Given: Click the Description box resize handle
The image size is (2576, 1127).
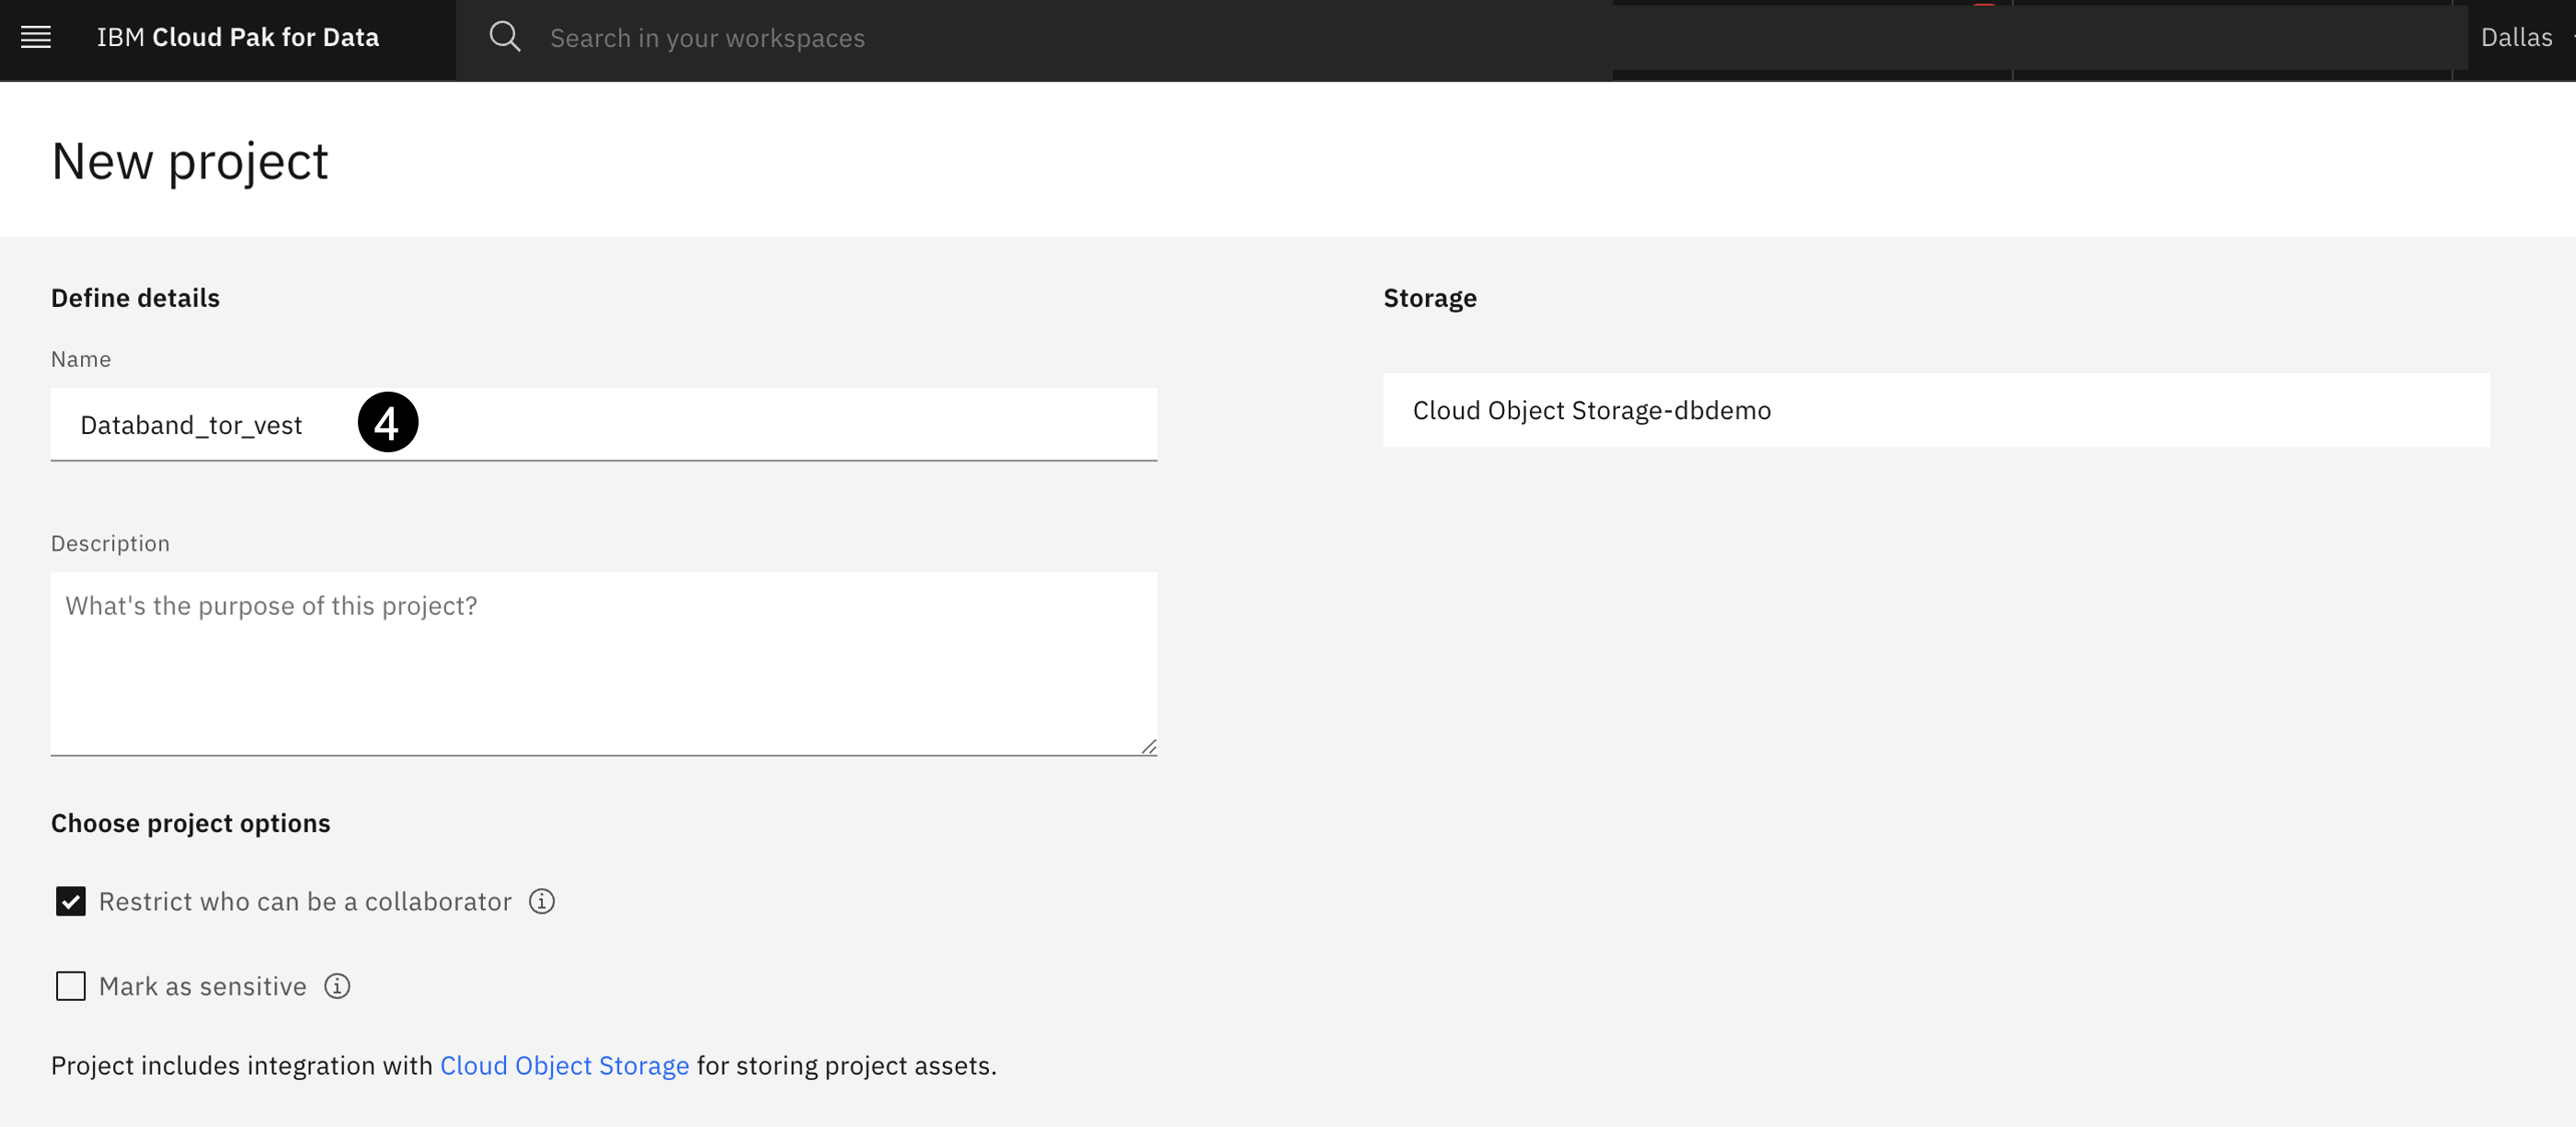Looking at the screenshot, I should (x=1149, y=746).
